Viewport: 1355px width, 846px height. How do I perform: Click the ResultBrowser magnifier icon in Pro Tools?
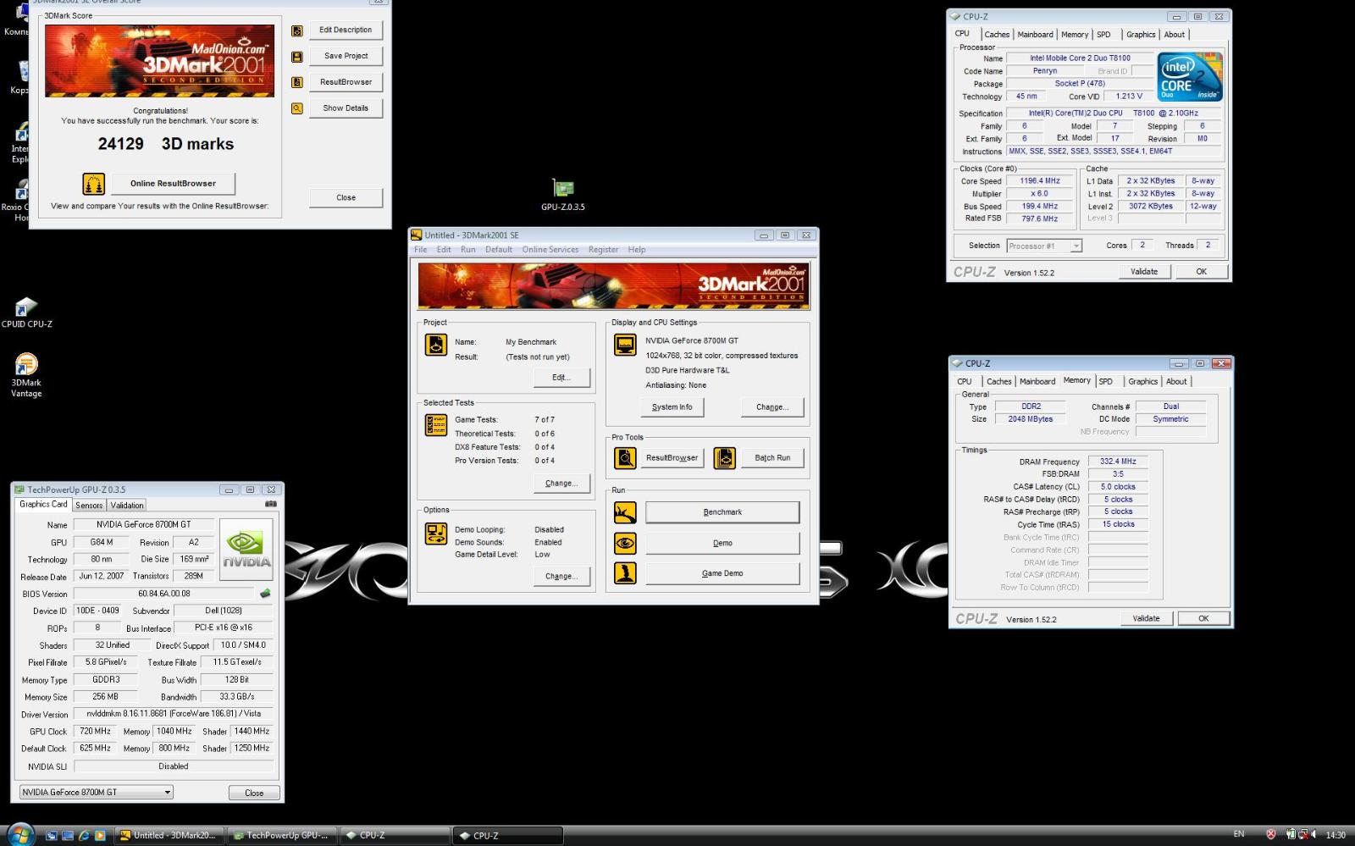(x=626, y=458)
